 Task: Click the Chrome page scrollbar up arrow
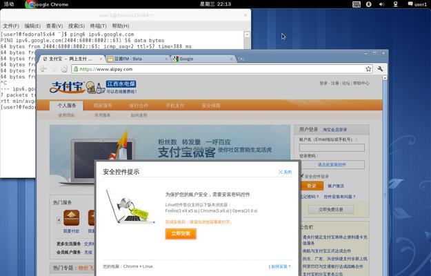tap(385, 78)
